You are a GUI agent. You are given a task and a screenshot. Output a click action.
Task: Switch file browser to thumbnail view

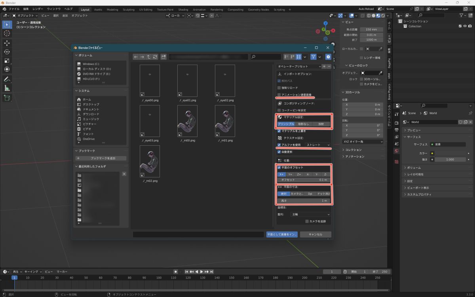point(299,57)
